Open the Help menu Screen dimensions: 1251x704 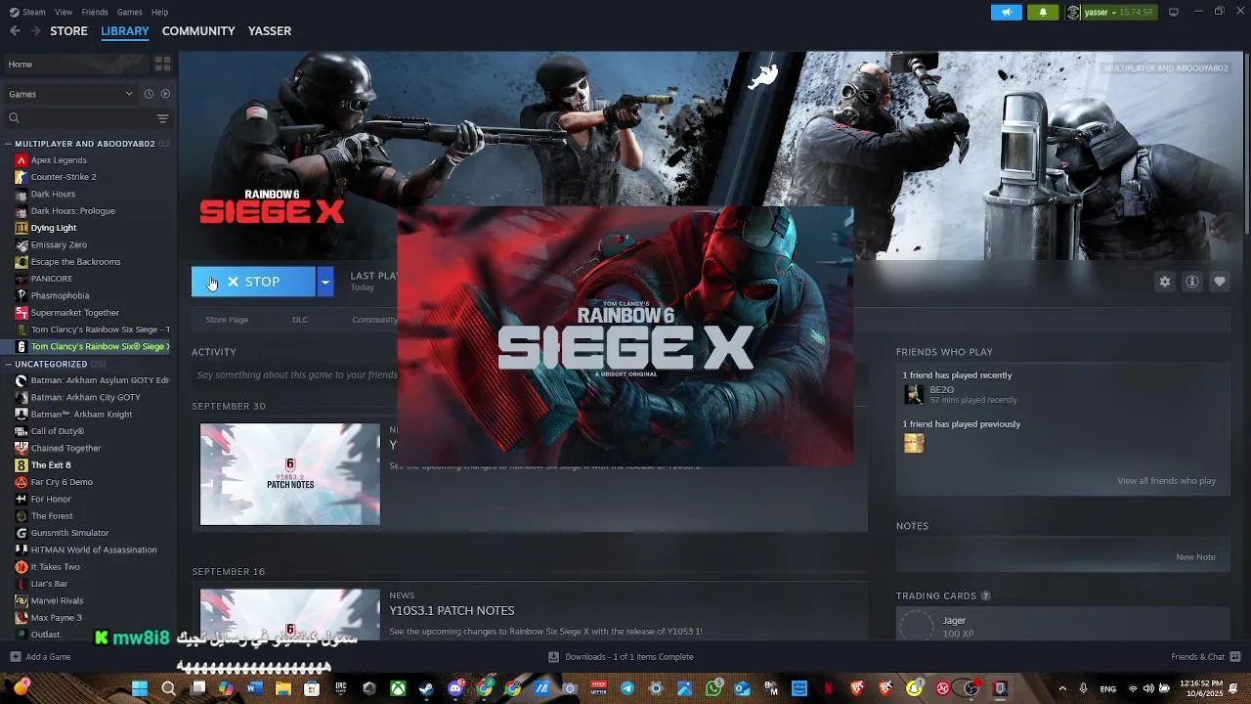point(159,12)
